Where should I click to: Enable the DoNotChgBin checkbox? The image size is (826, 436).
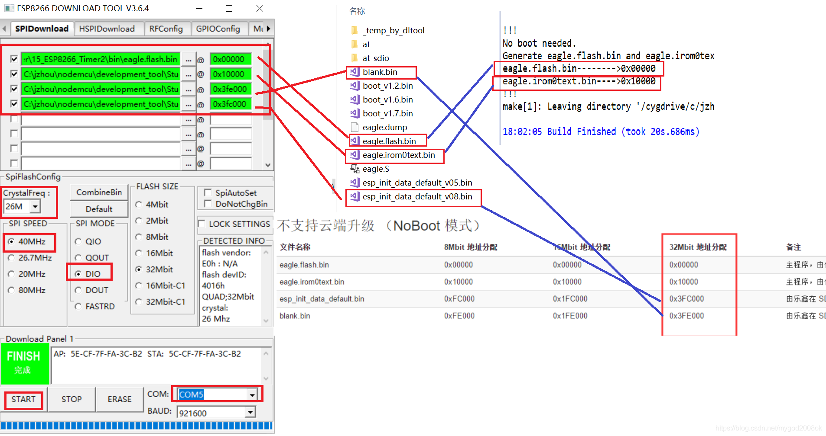coord(208,204)
